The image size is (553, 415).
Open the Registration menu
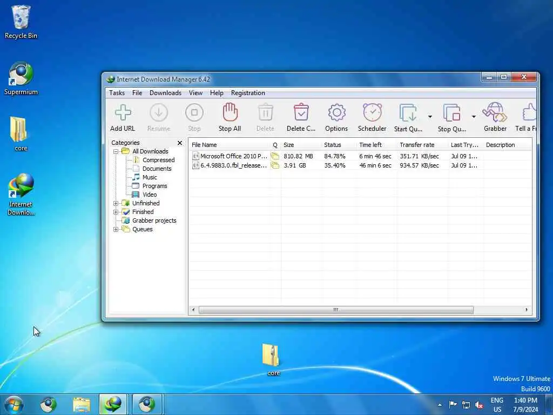[x=248, y=93]
